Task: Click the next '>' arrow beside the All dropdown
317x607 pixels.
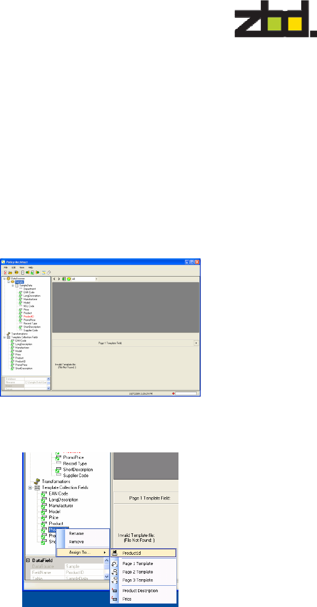Action: (x=59, y=279)
